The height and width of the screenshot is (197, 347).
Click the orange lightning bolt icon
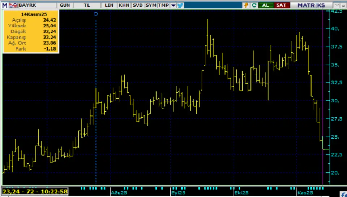click(247, 5)
